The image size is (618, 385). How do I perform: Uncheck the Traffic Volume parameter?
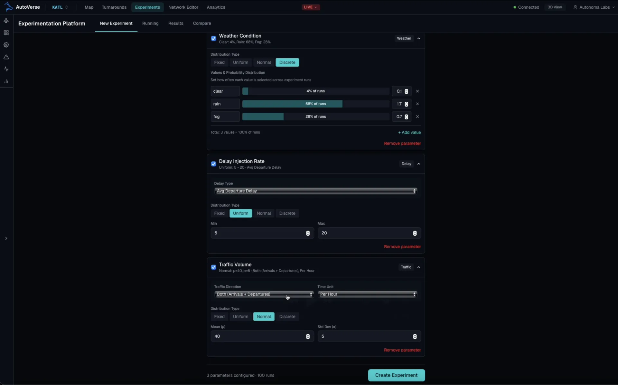pyautogui.click(x=213, y=267)
